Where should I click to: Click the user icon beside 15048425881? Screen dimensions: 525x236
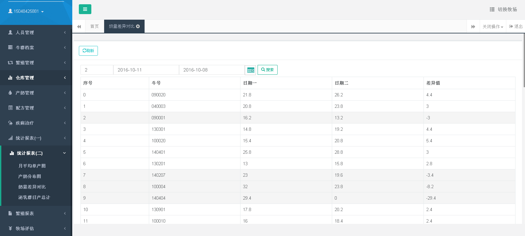10,11
